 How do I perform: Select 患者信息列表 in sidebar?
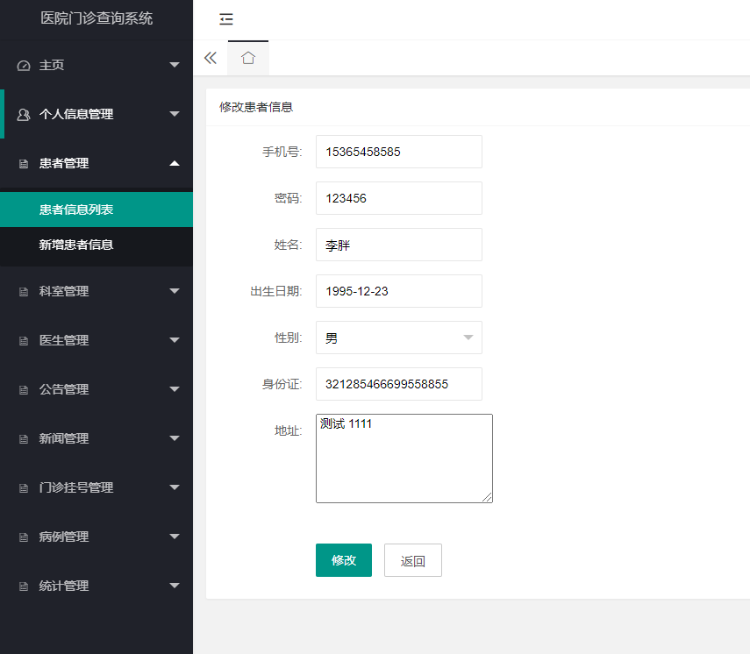click(x=76, y=210)
